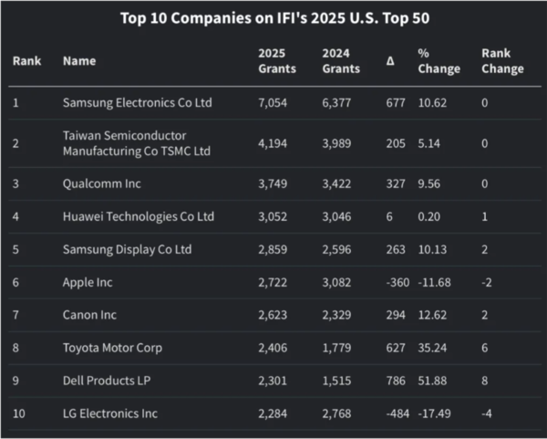Click the Rank Change column header
This screenshot has width=547, height=439.
501,60
